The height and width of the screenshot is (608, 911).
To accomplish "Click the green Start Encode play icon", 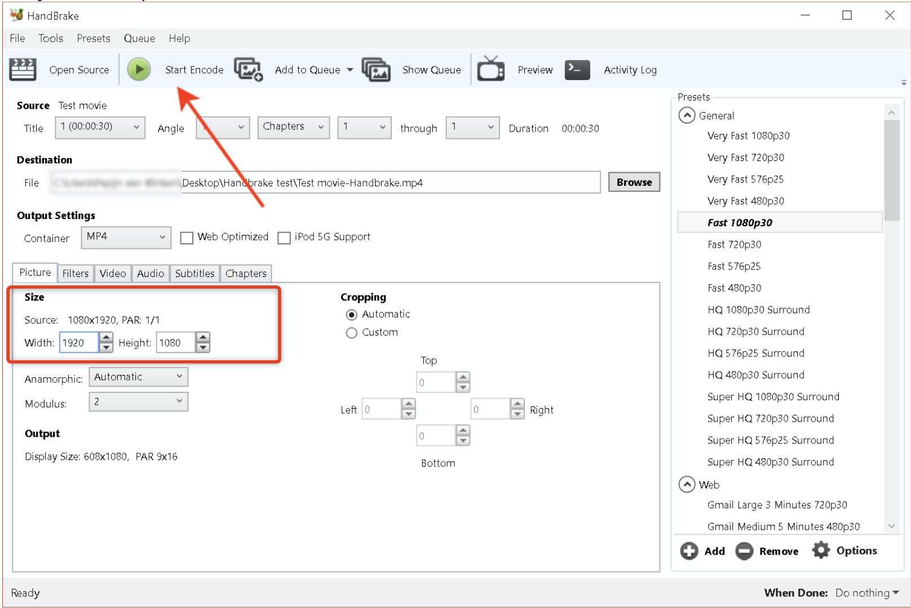I will tap(139, 70).
